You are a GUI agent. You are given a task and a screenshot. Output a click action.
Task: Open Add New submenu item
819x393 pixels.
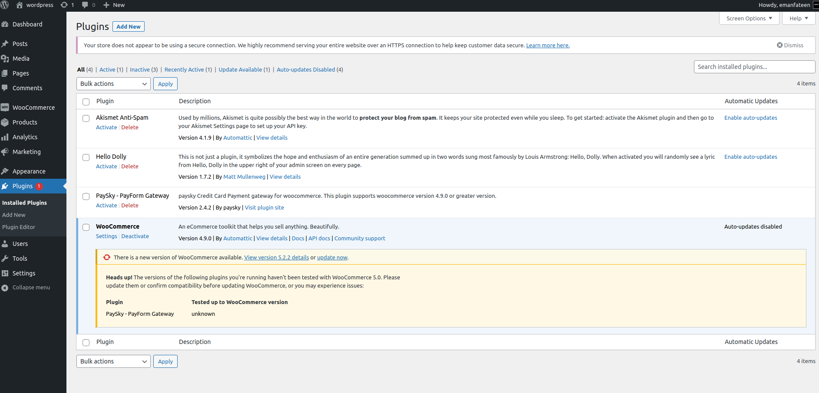click(14, 215)
